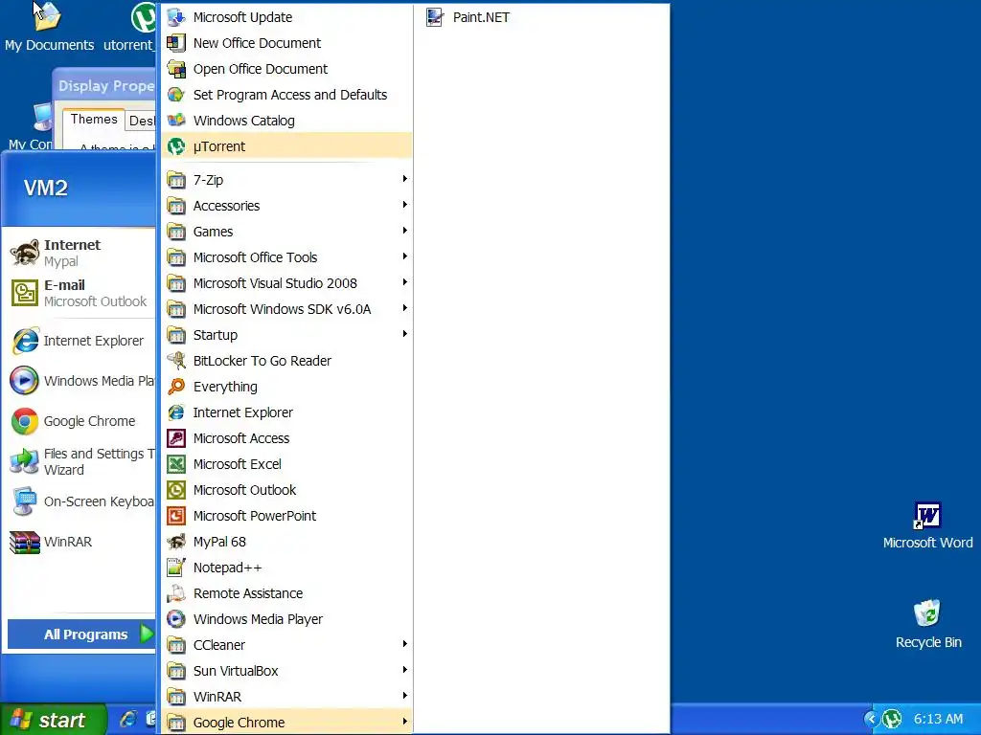
Task: Click the Open Office Document icon
Action: pos(176,69)
